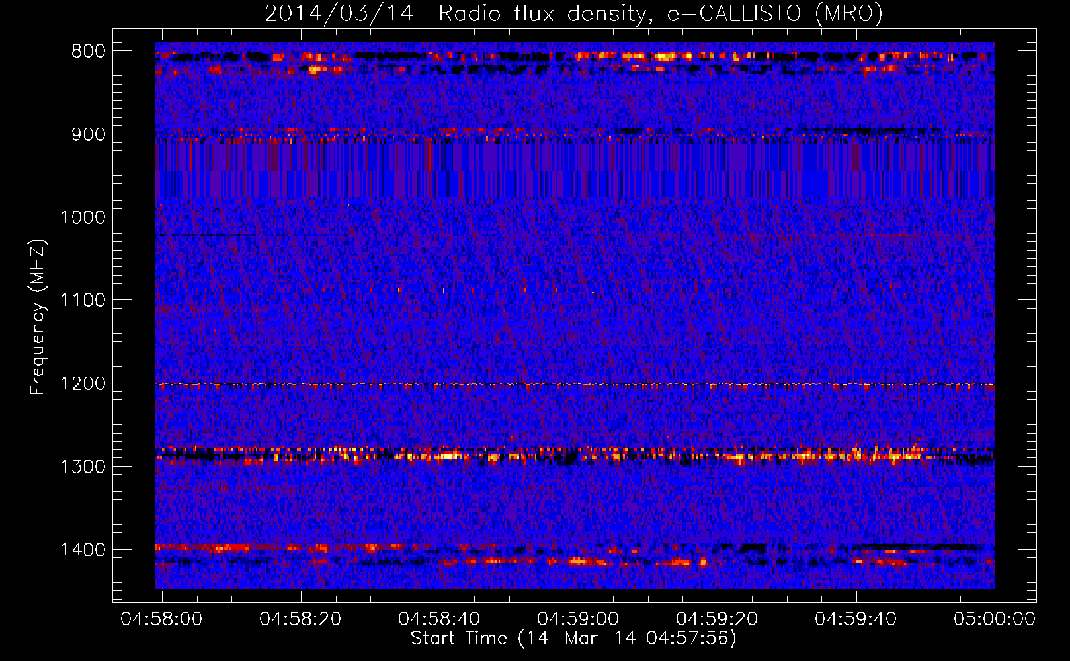Viewport: 1070px width, 661px height.
Task: Click the 04:59:00 time tick label
Action: pos(579,619)
